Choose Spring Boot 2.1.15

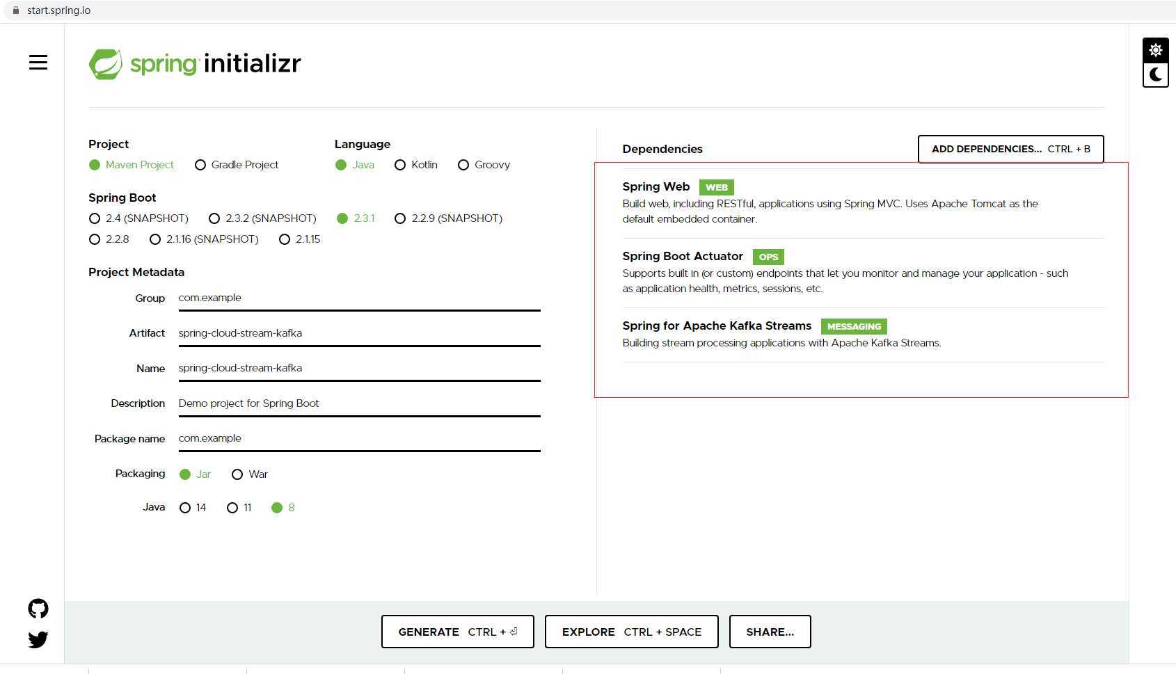pos(299,239)
